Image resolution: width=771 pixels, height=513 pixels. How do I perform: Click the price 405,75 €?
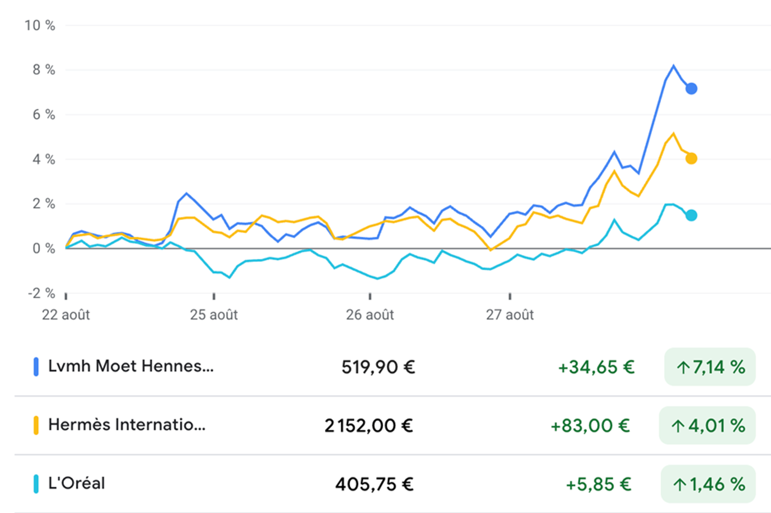pyautogui.click(x=375, y=484)
